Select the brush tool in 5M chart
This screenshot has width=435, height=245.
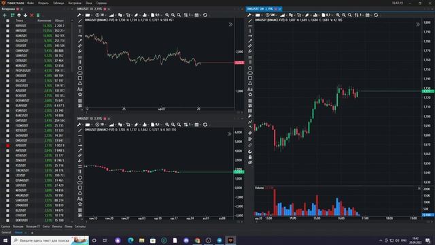pos(250,52)
